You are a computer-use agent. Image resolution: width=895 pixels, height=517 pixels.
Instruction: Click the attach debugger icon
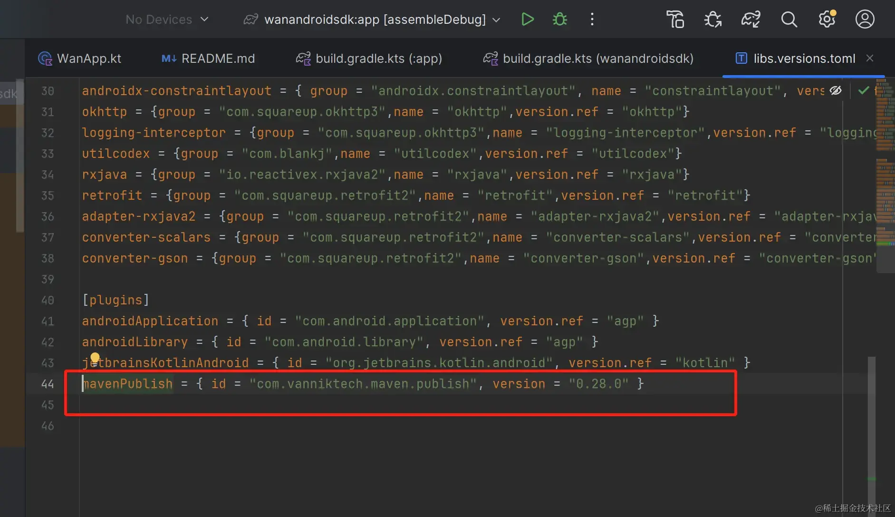point(712,20)
